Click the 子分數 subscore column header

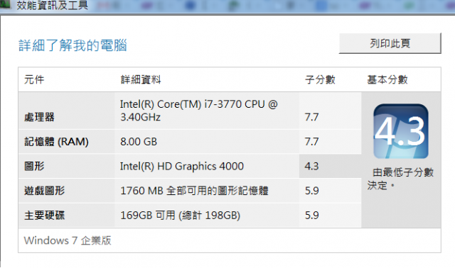[x=320, y=79]
